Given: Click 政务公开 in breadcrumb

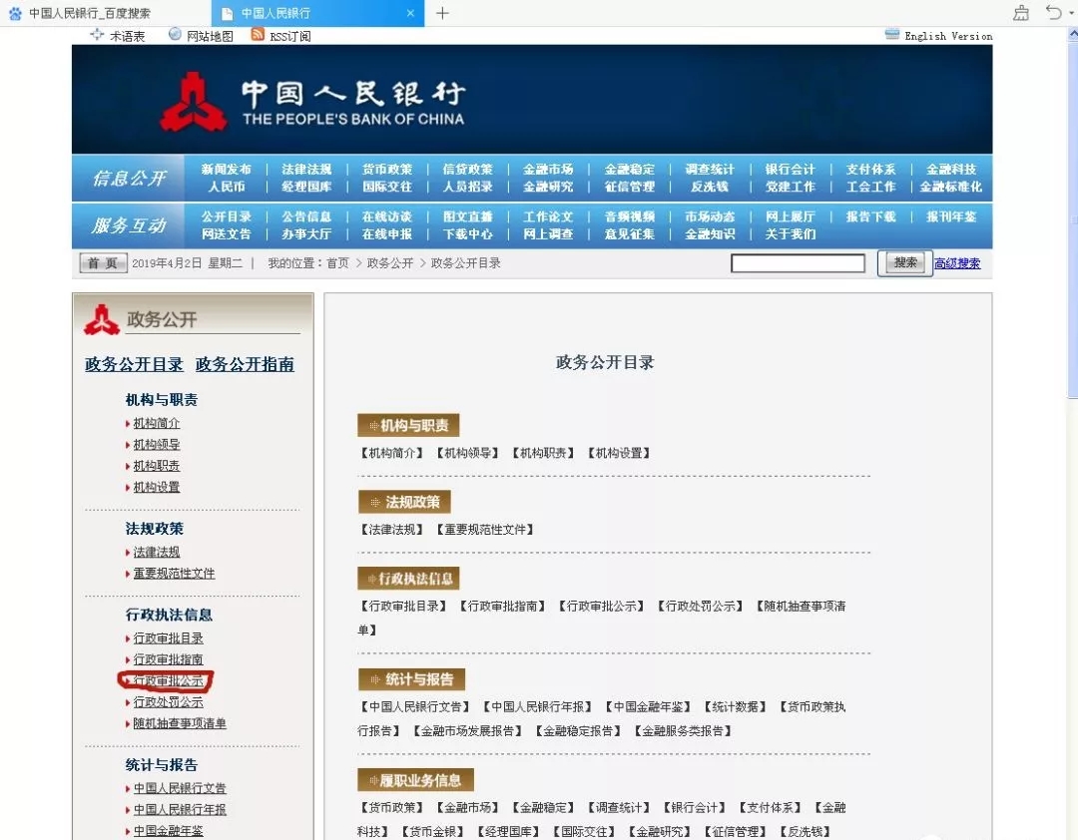Looking at the screenshot, I should (390, 263).
